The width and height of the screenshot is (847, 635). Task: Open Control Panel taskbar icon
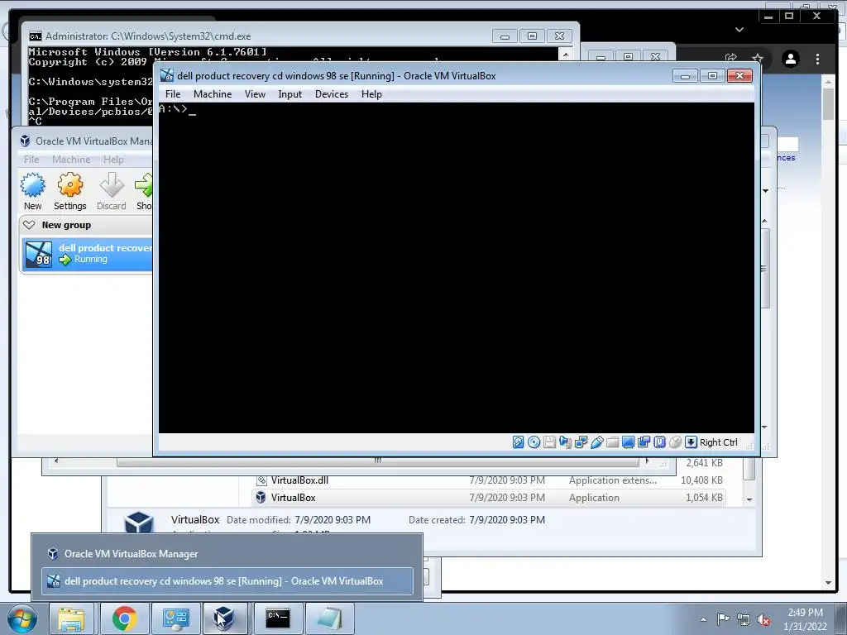[x=175, y=618]
